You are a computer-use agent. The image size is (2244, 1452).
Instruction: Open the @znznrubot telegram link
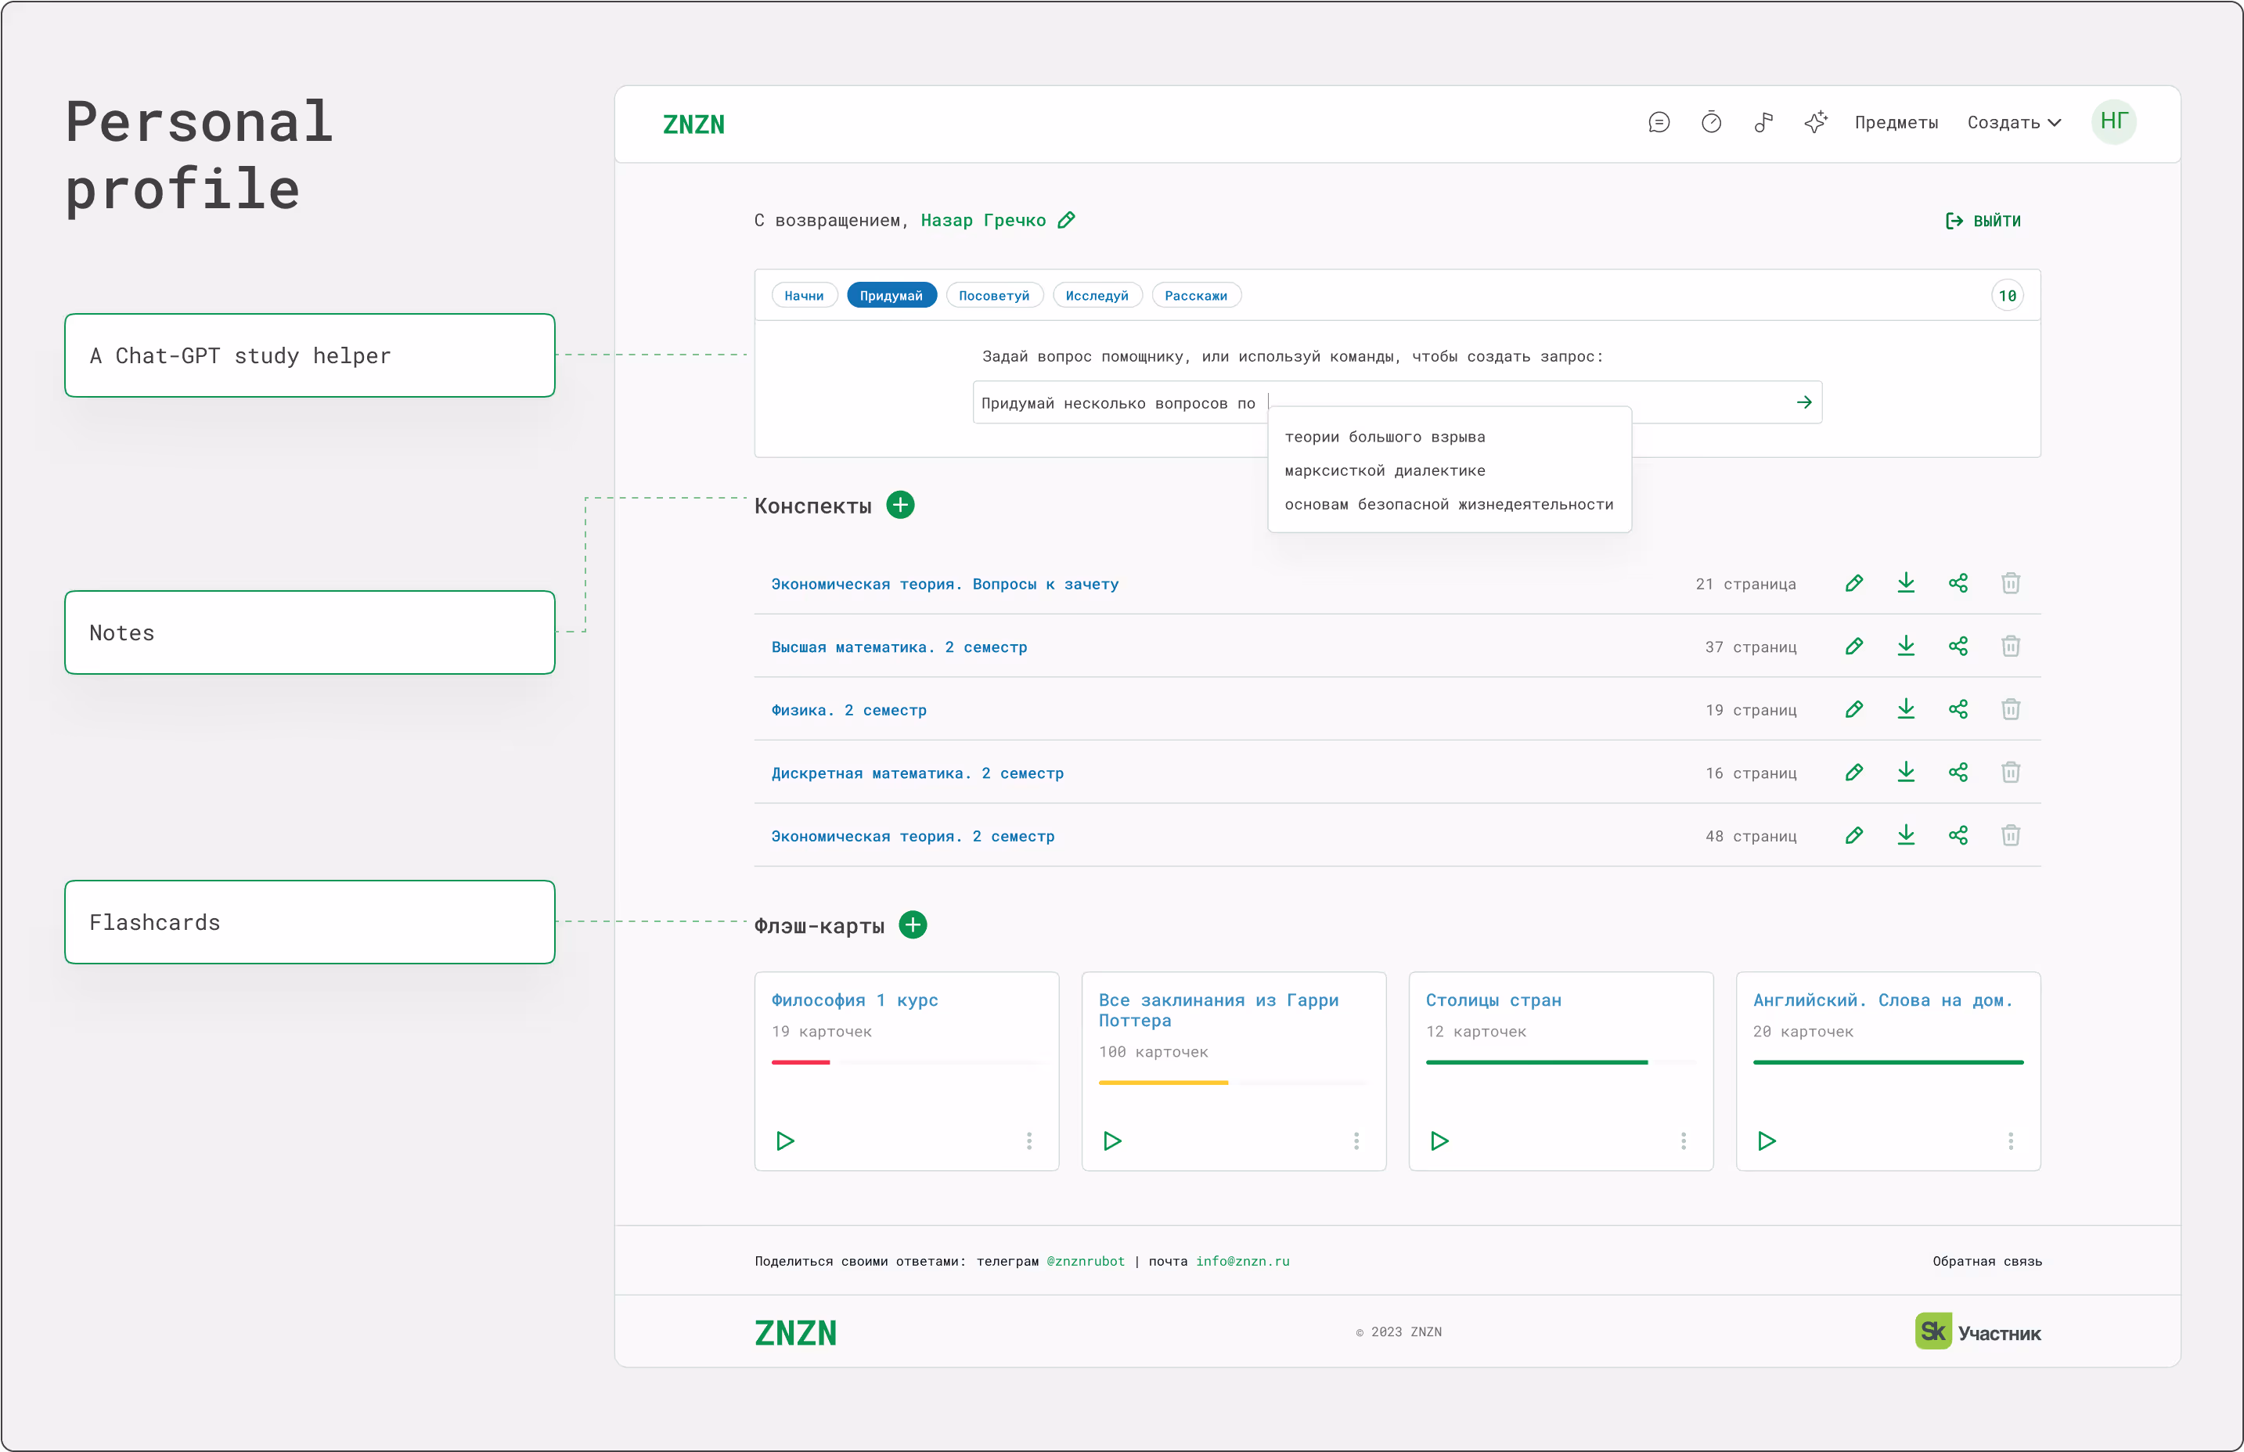1086,1262
